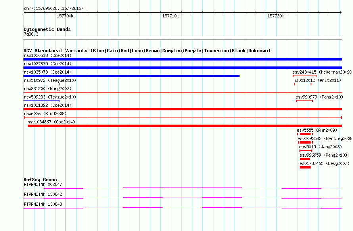Click the DGV Structural Variants track title
Image resolution: width=353 pixels, height=231 pixels.
point(147,51)
